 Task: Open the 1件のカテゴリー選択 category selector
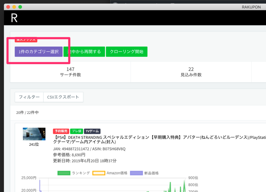pyautogui.click(x=38, y=52)
